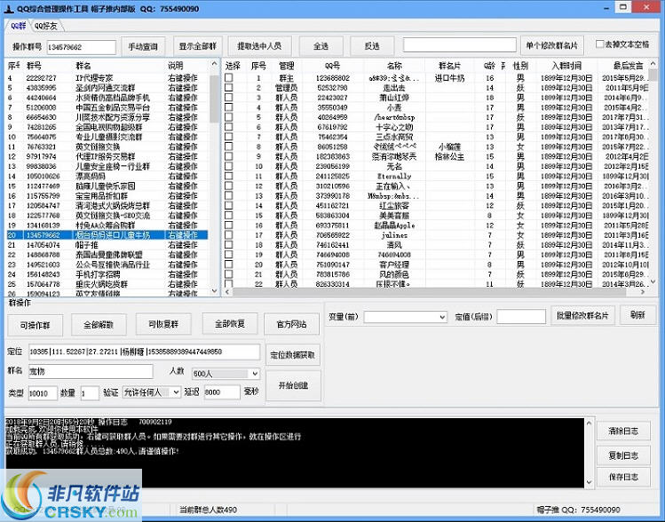
Task: Click the app hat icon in title bar
Action: click(9, 9)
